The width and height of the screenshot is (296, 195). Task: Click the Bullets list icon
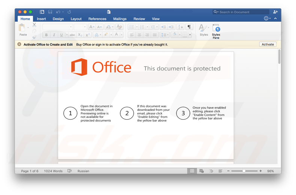click(x=132, y=27)
